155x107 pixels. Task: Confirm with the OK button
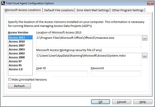point(100,102)
